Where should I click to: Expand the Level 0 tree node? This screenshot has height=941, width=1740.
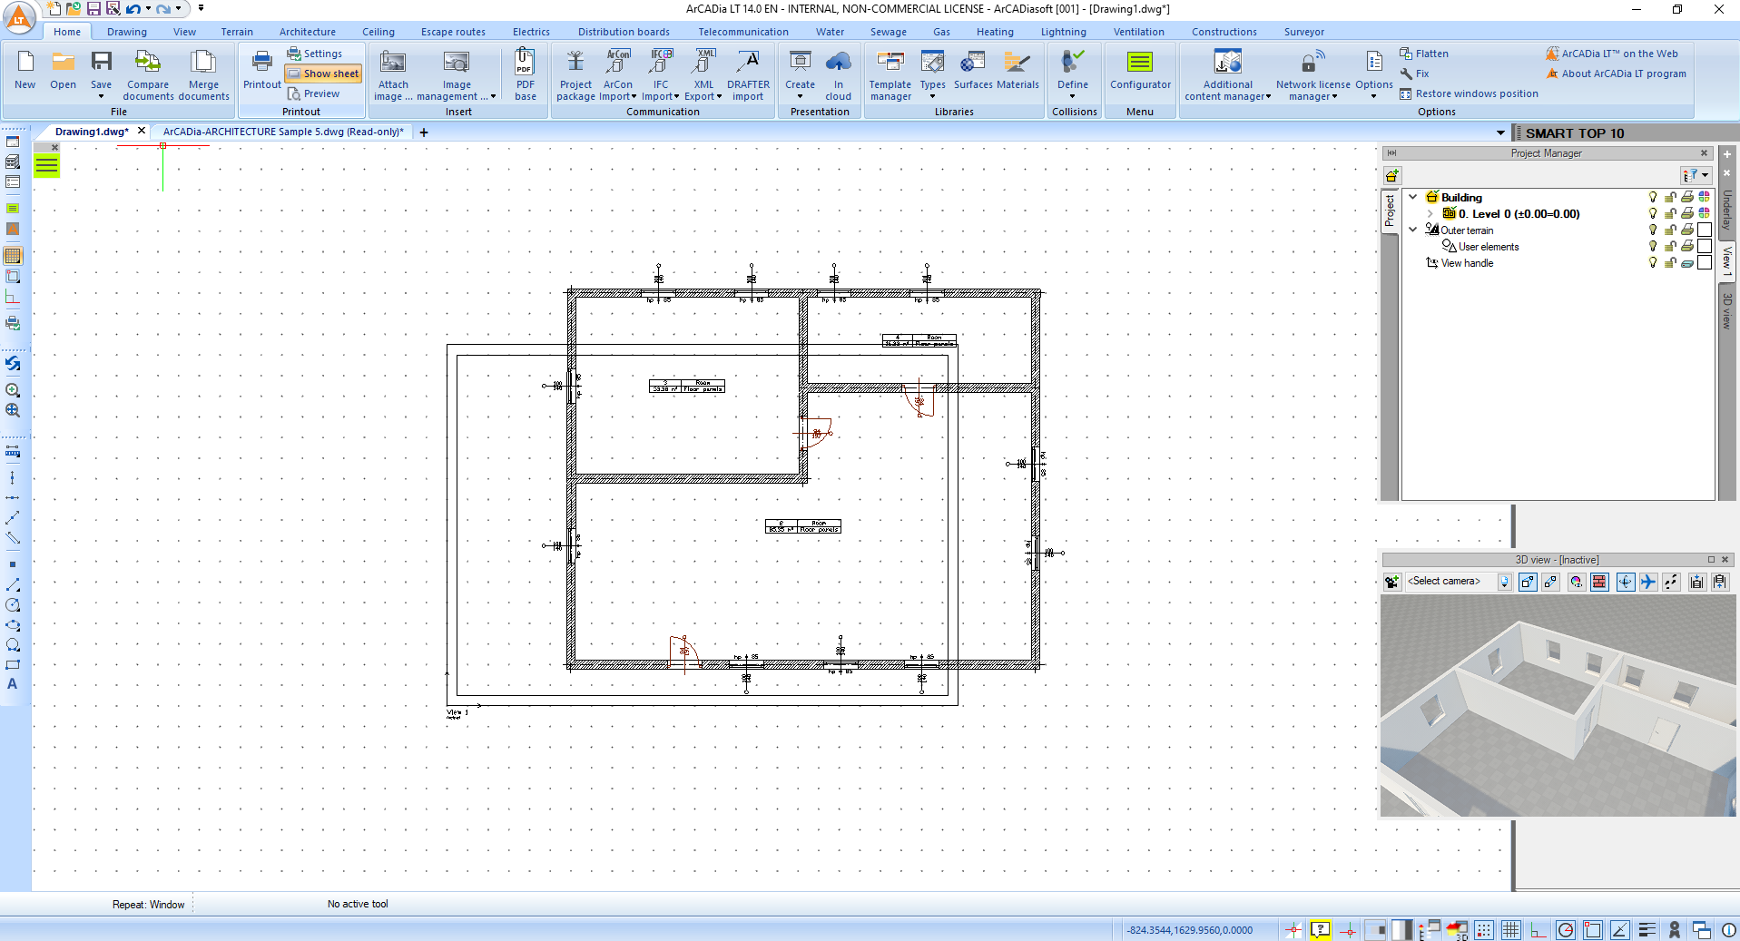pos(1430,214)
